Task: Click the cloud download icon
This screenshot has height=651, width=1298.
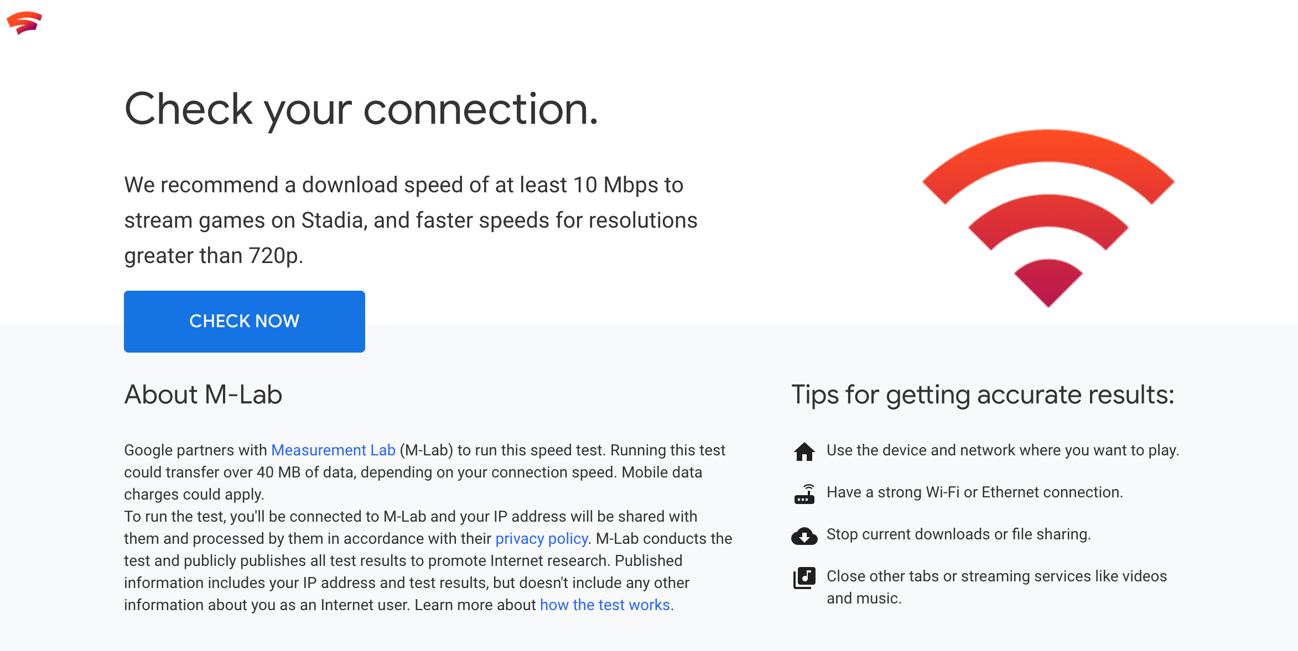Action: (804, 535)
